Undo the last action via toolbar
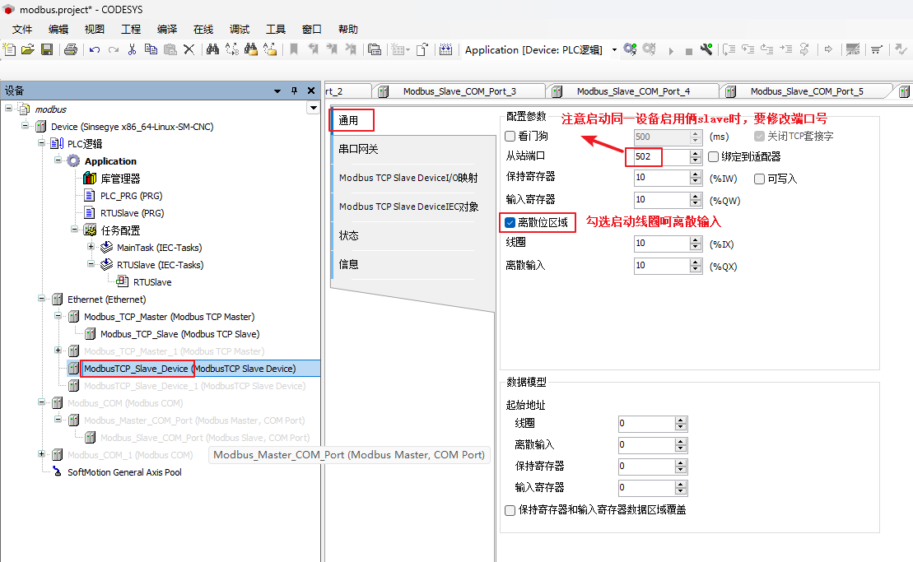 [95, 49]
